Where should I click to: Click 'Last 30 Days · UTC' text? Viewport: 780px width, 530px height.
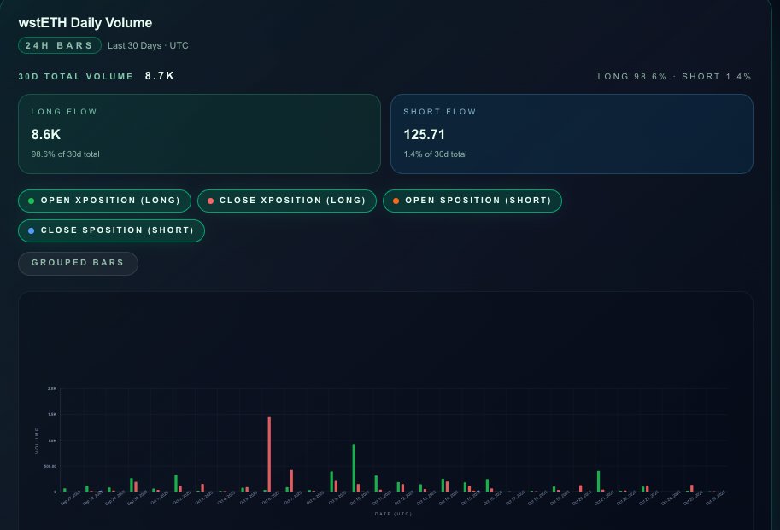click(148, 46)
